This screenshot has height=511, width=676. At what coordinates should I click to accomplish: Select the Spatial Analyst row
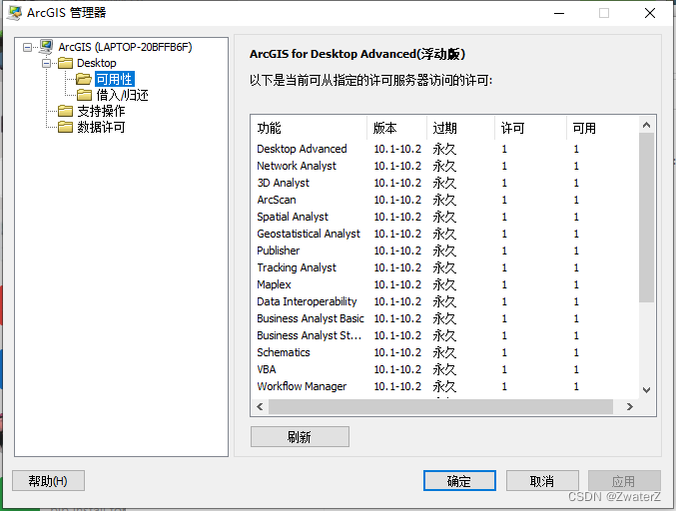(444, 217)
